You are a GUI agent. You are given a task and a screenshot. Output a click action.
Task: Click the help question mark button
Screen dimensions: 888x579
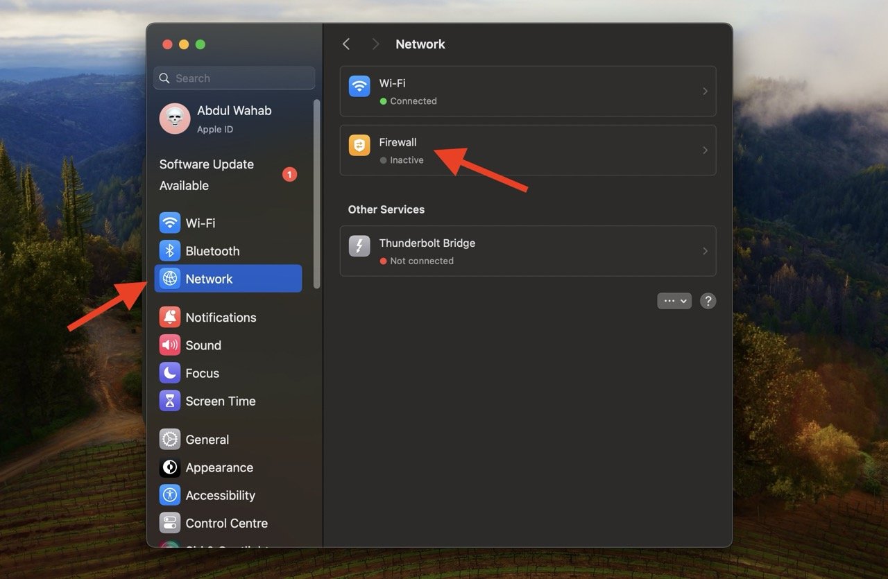[x=708, y=301]
